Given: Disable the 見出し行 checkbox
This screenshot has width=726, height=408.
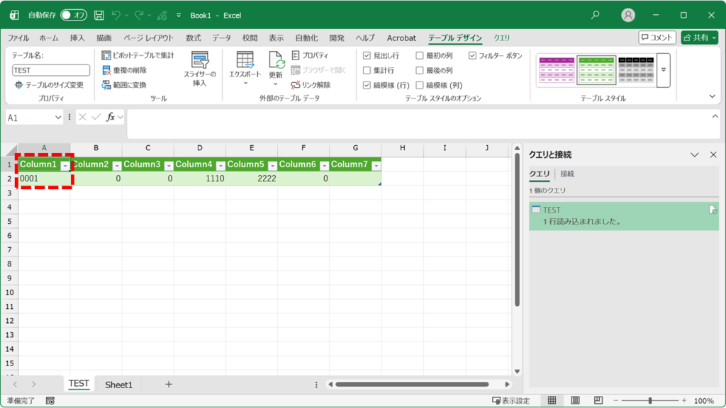Looking at the screenshot, I should (x=367, y=56).
